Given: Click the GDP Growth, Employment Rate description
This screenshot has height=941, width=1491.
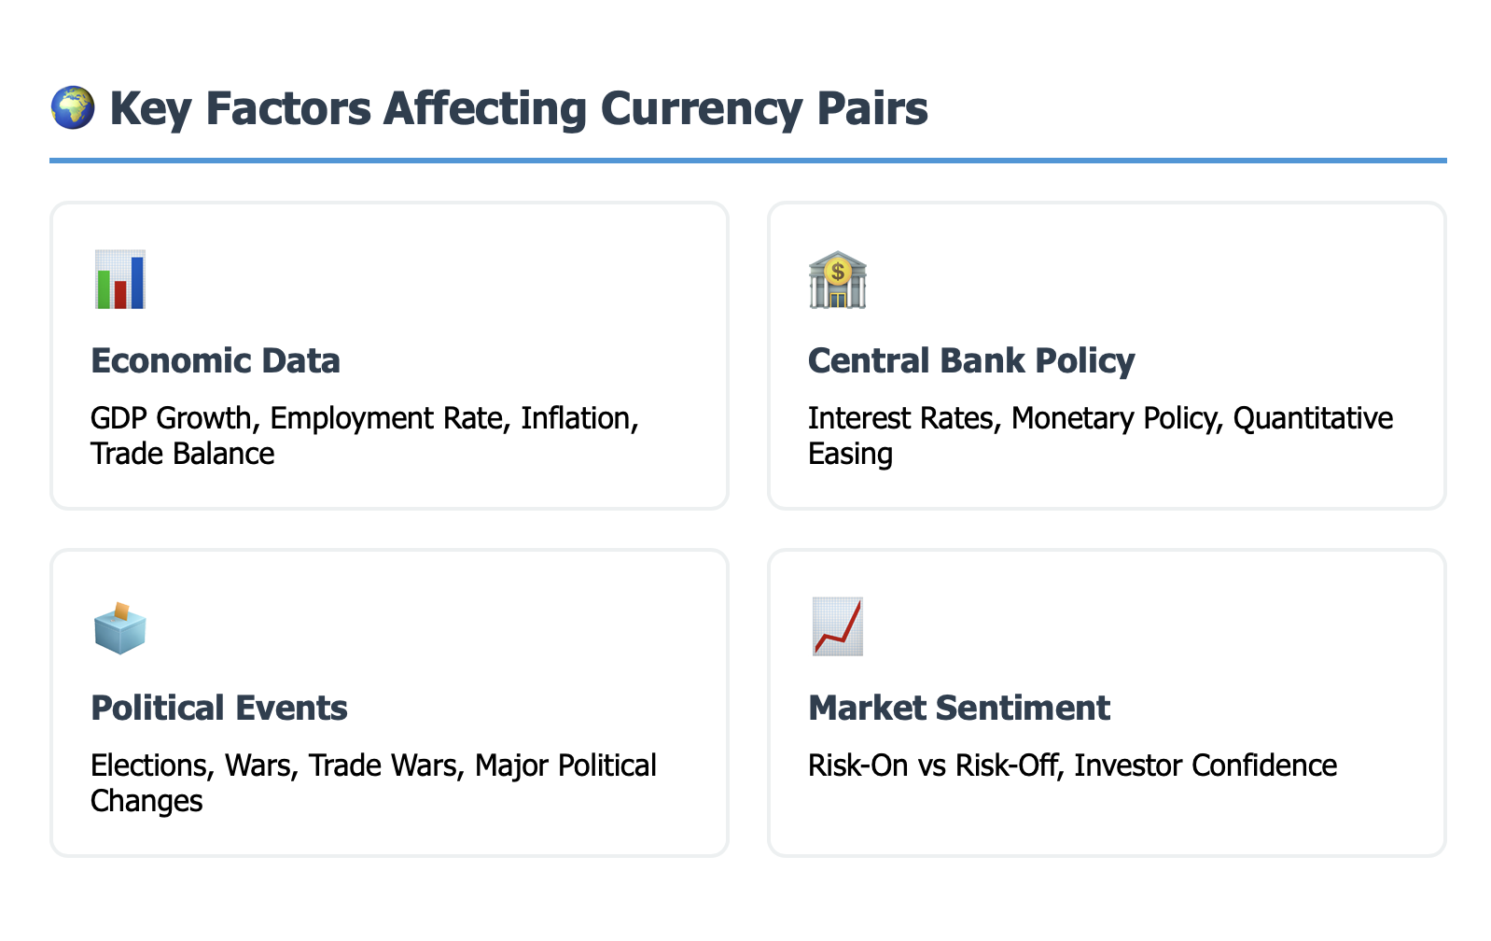Looking at the screenshot, I should point(364,418).
